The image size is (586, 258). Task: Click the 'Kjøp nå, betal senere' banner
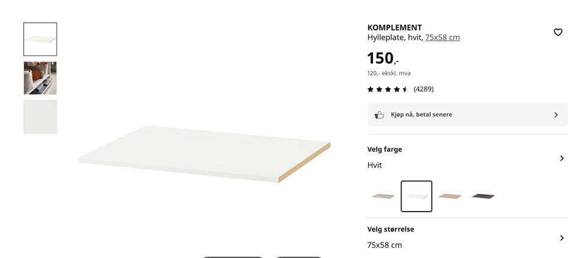point(468,115)
